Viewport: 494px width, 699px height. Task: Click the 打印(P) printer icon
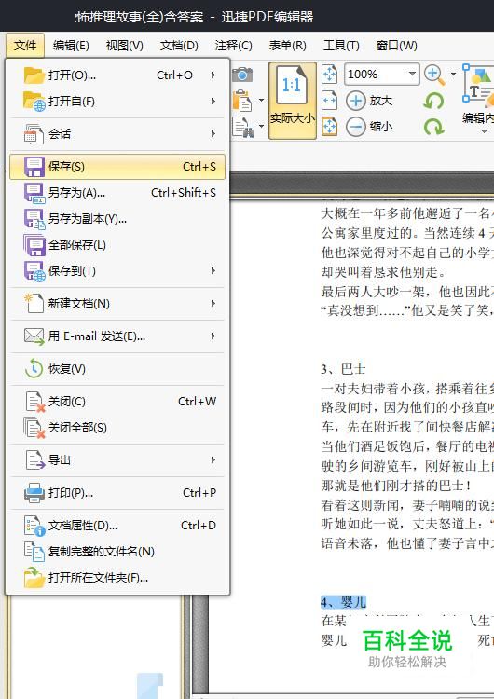coord(34,493)
